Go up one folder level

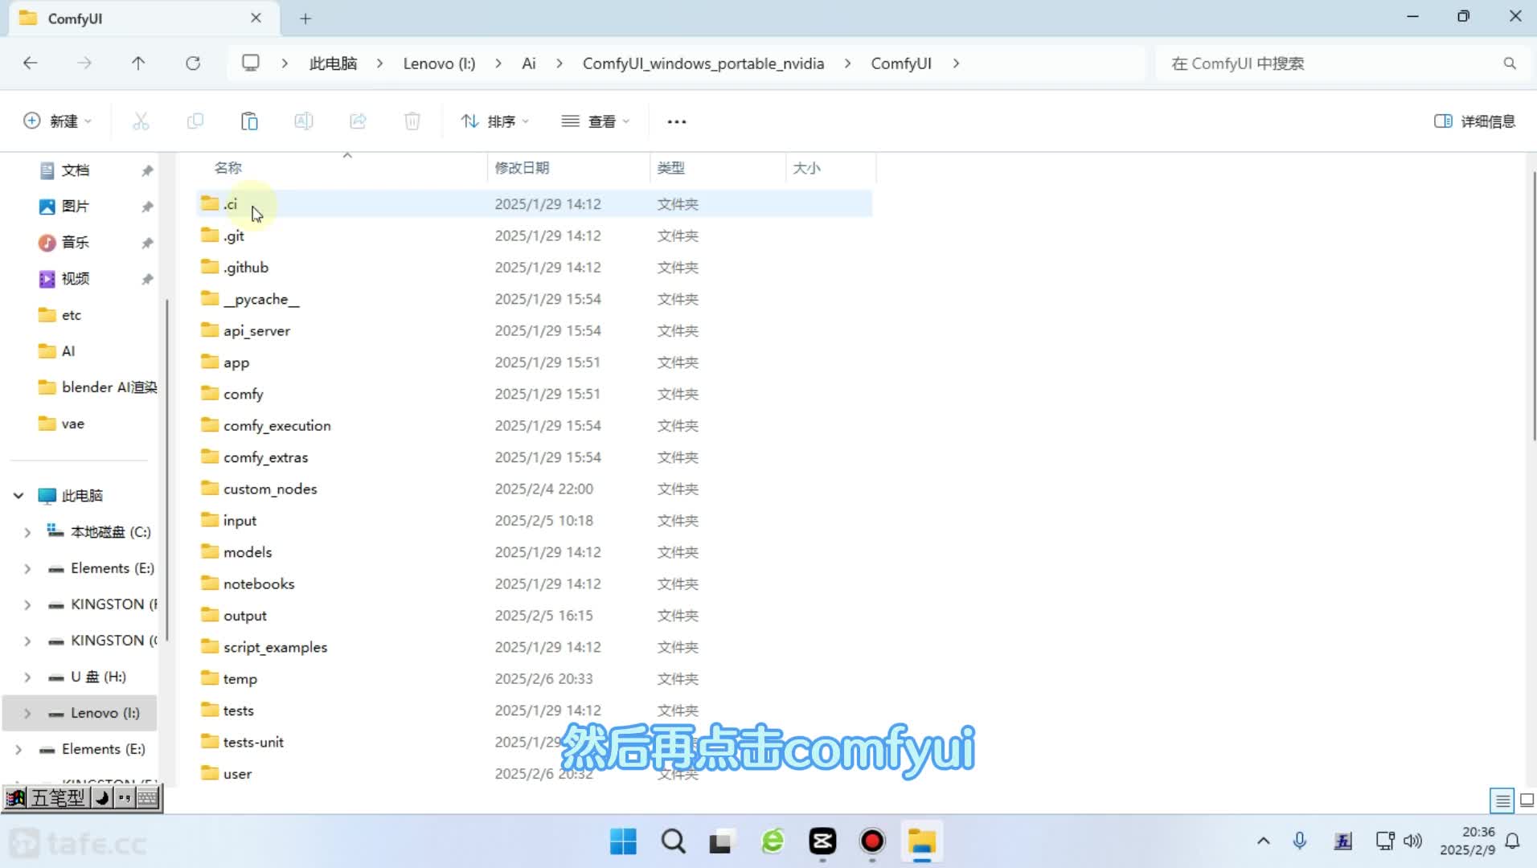(x=138, y=63)
